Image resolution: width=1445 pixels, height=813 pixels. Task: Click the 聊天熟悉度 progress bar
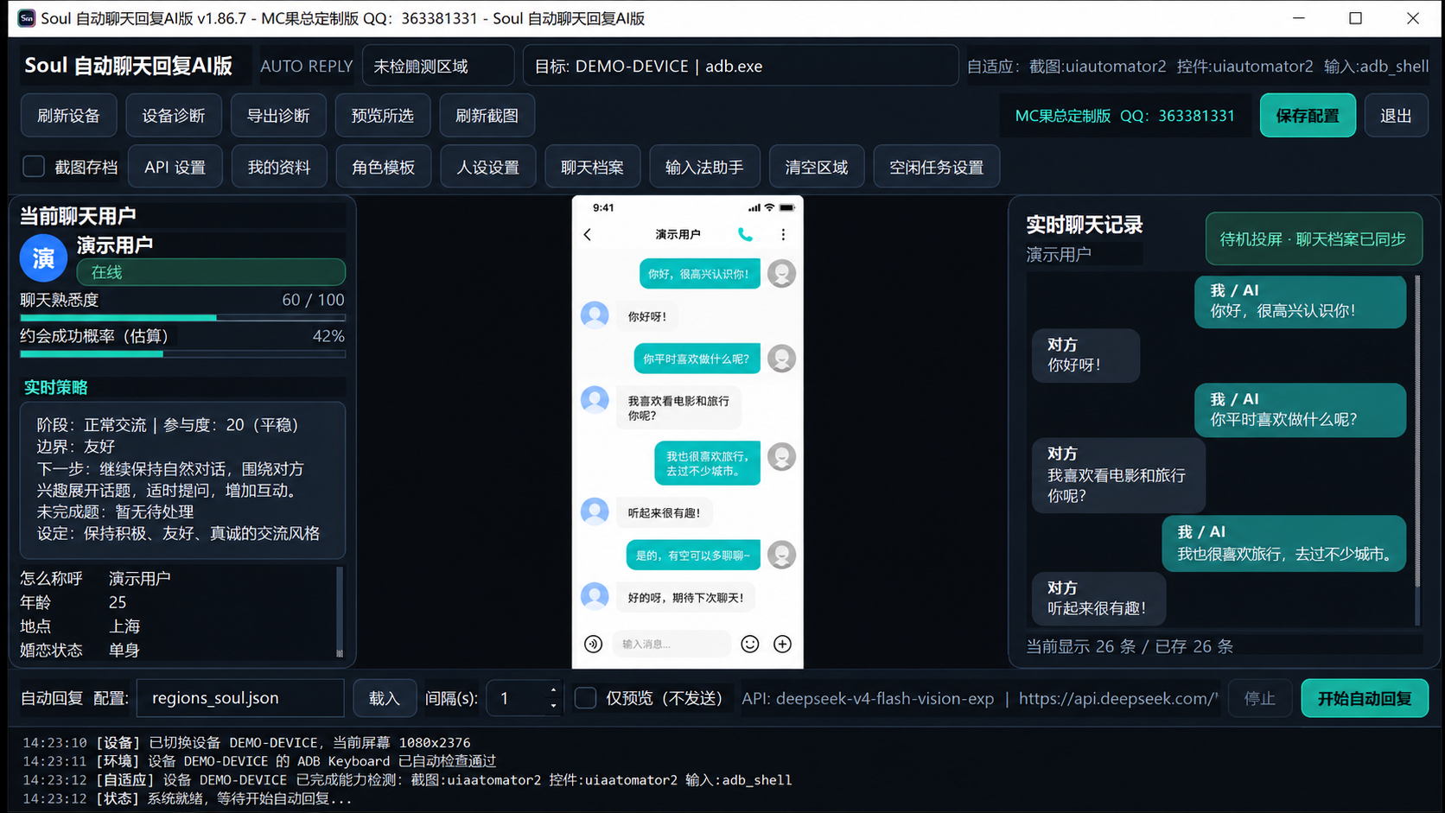tap(182, 317)
